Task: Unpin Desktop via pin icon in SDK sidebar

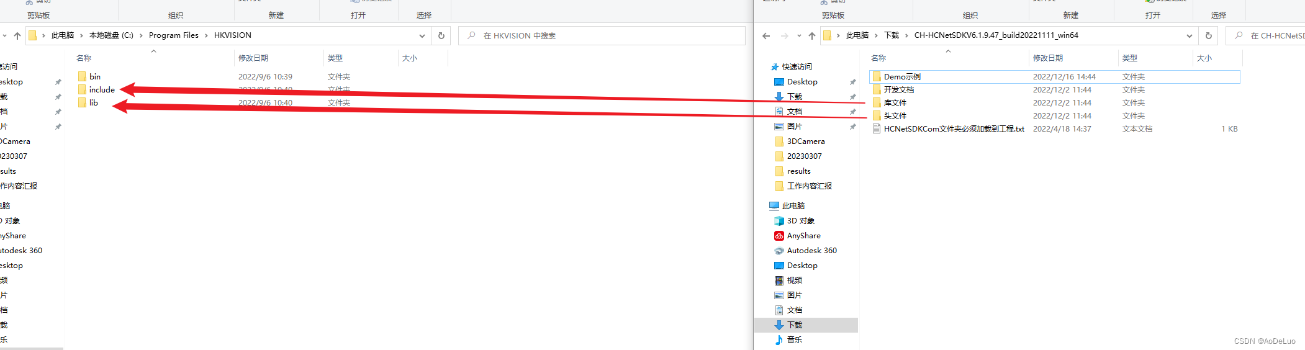Action: [x=853, y=82]
